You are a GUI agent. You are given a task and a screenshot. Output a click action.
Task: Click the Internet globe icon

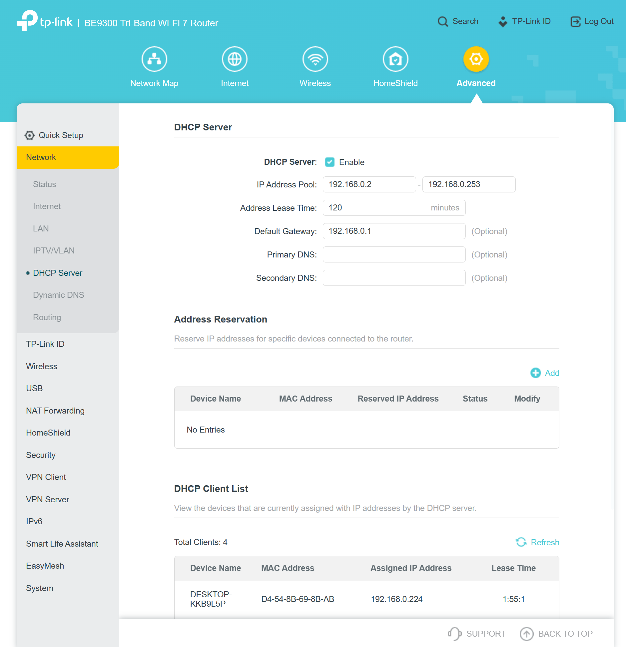coord(235,59)
